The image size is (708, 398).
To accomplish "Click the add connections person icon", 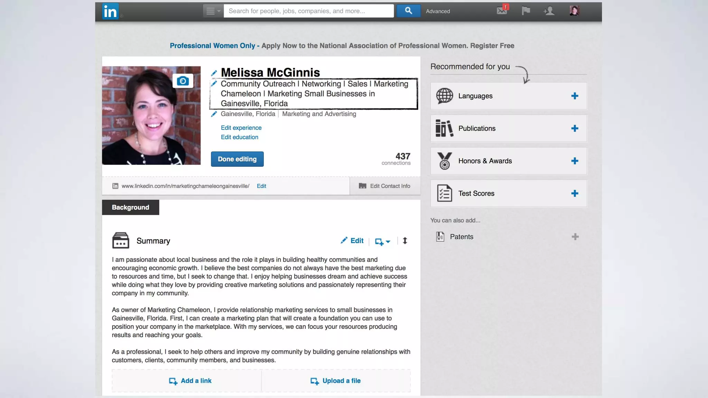I will click(x=549, y=11).
